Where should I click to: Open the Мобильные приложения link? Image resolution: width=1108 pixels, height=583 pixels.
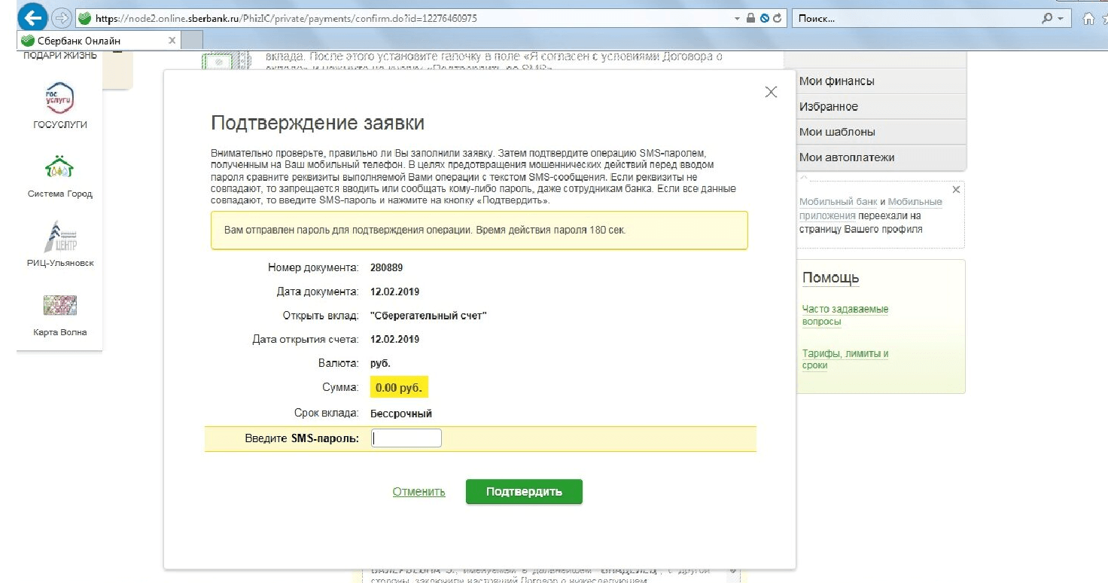(871, 209)
